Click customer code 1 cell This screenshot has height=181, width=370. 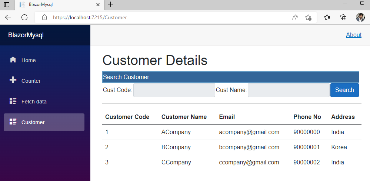click(x=107, y=132)
